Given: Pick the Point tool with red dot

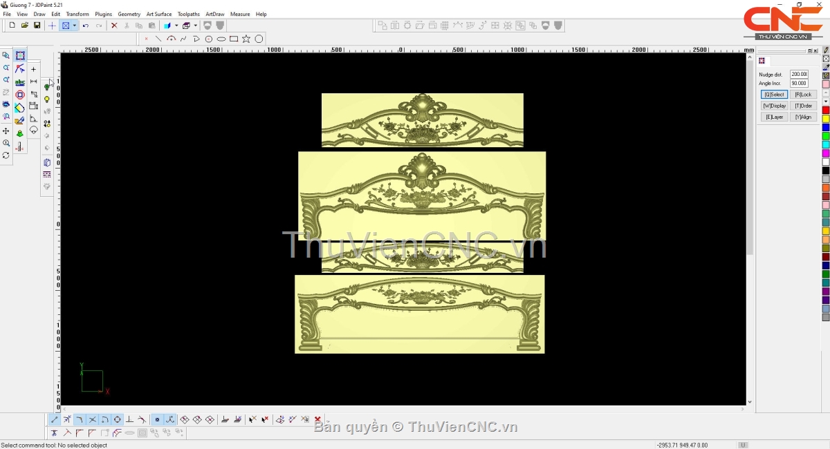Looking at the screenshot, I should pyautogui.click(x=146, y=39).
